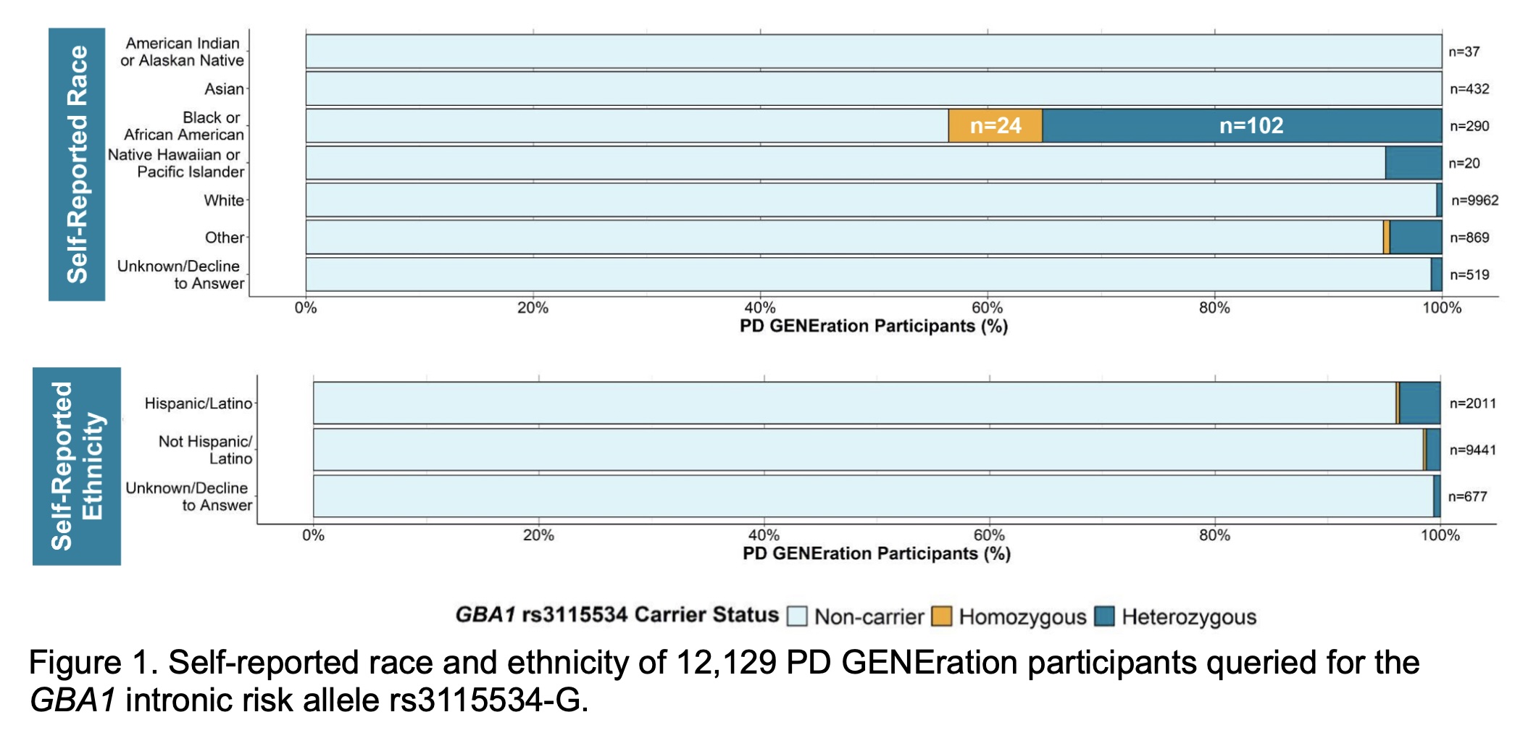Click the 'n=290' count label
The width and height of the screenshot is (1536, 733).
(x=1469, y=126)
